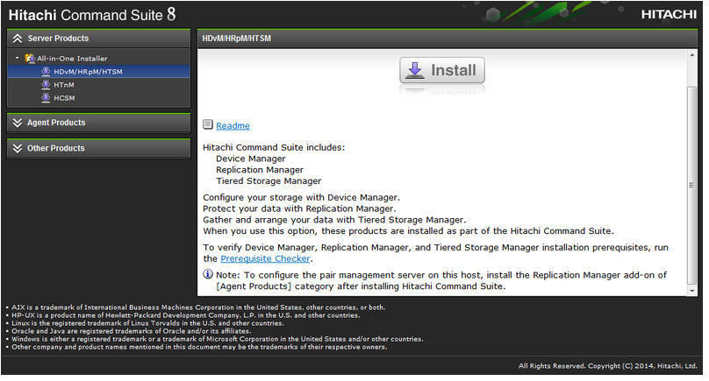This screenshot has width=709, height=381.
Task: Click the HDvM/HRpM/HTSM panel header
Action: [448, 39]
